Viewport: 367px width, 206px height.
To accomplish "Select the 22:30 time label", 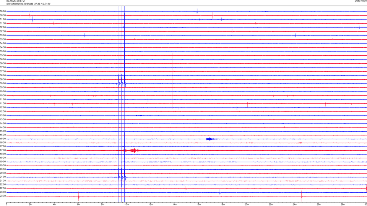I will (x=3, y=188).
